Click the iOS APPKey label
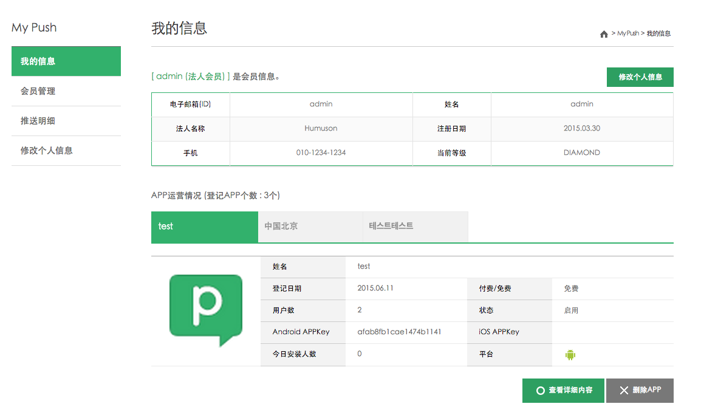Viewport: 701px width, 418px height. pos(499,332)
